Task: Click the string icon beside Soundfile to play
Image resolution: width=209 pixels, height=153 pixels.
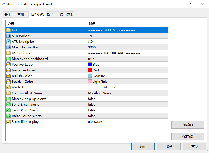Action: pos(8,121)
